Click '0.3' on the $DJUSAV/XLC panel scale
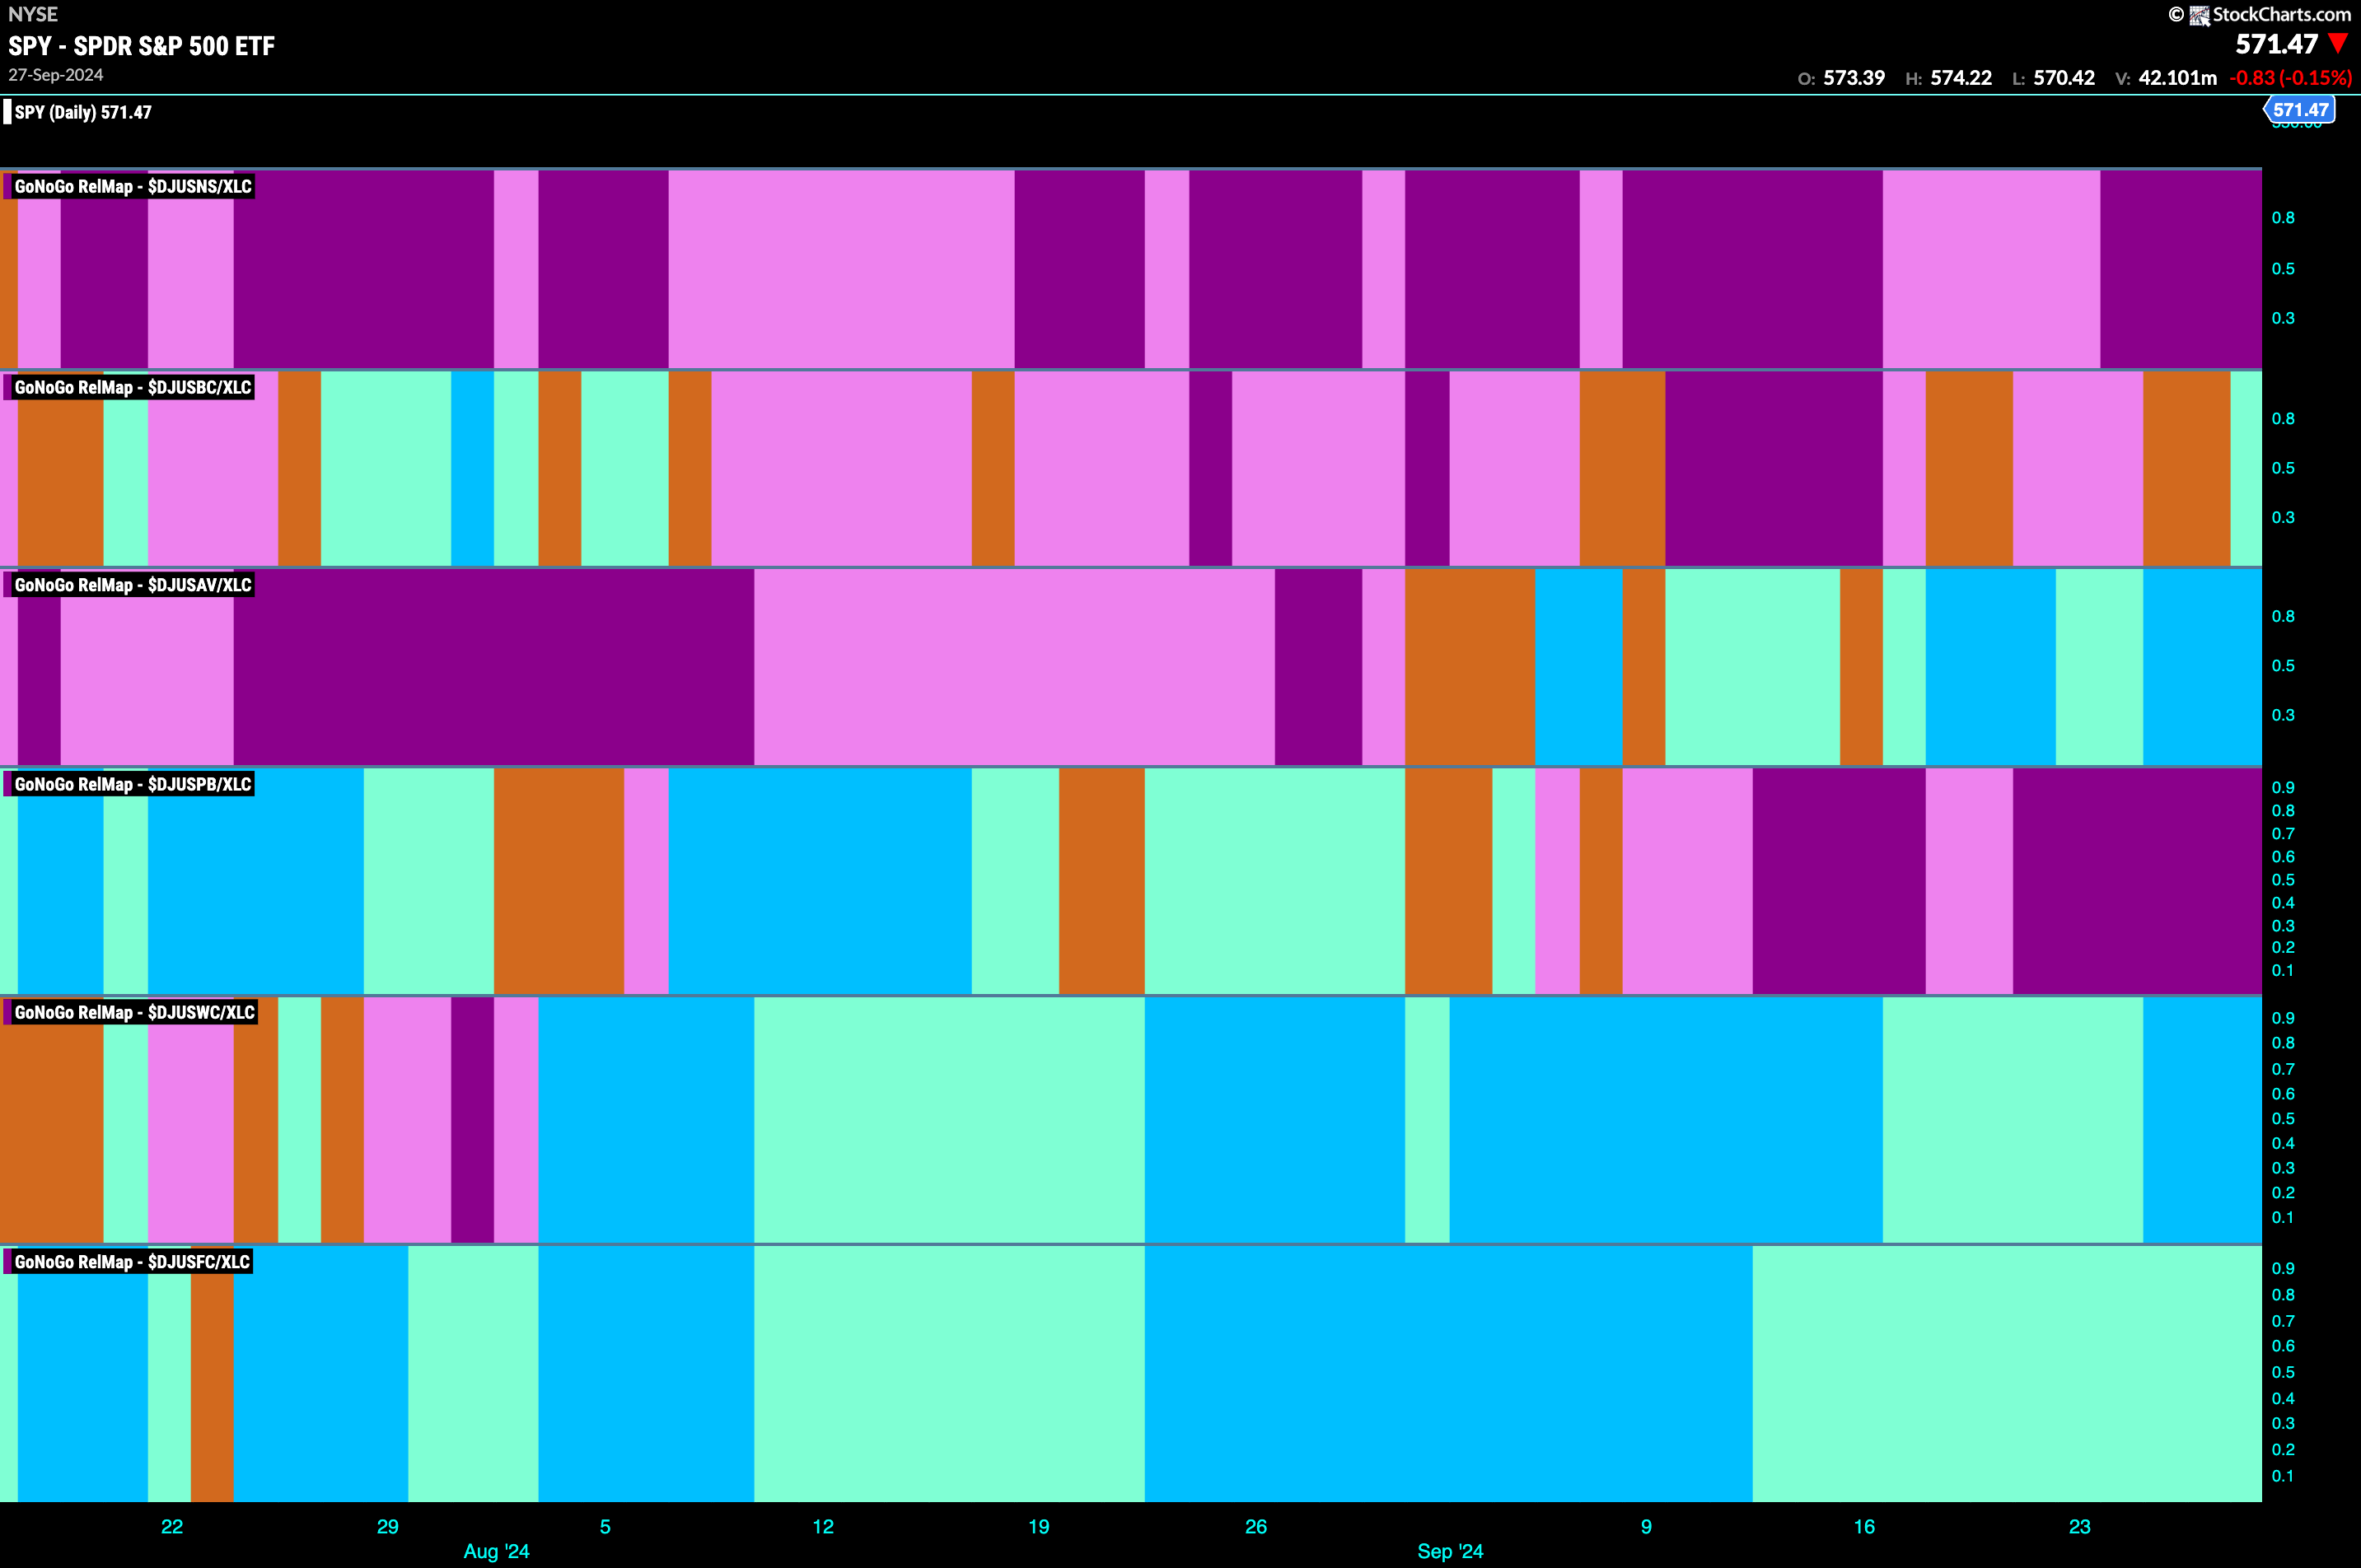 pos(2283,715)
